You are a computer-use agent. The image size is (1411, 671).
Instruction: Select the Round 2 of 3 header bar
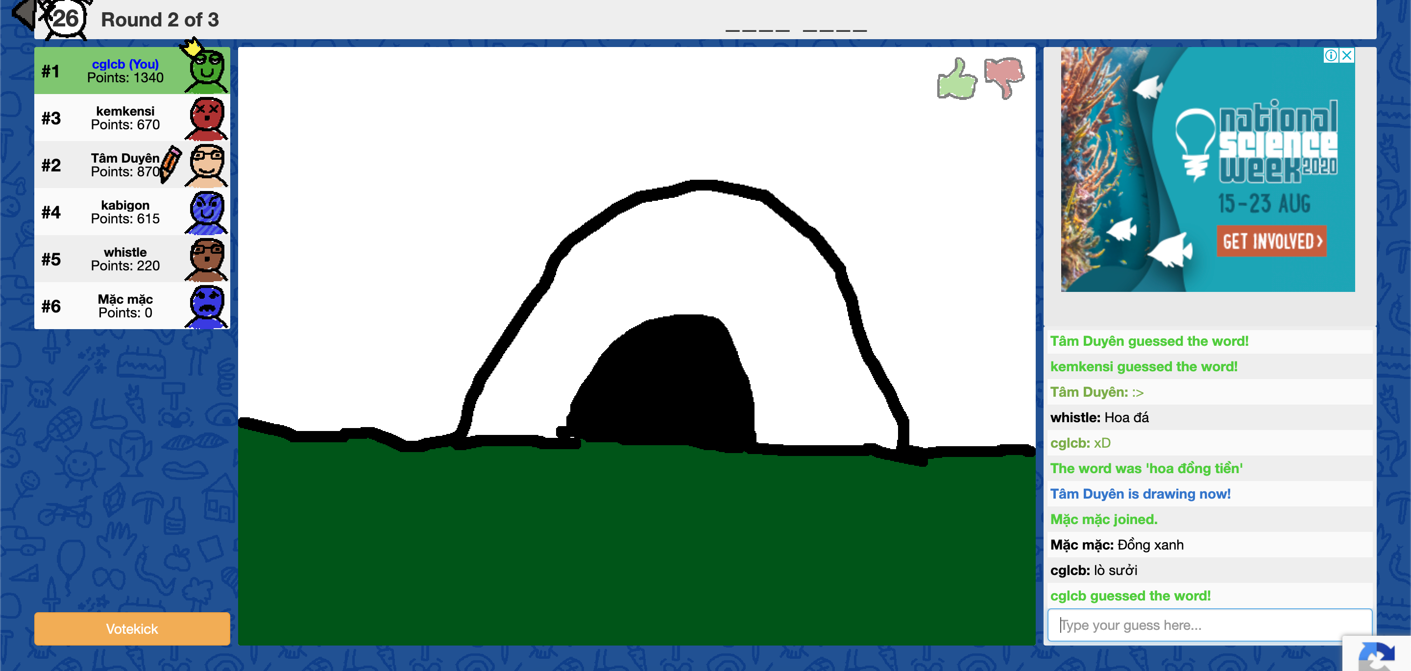159,20
